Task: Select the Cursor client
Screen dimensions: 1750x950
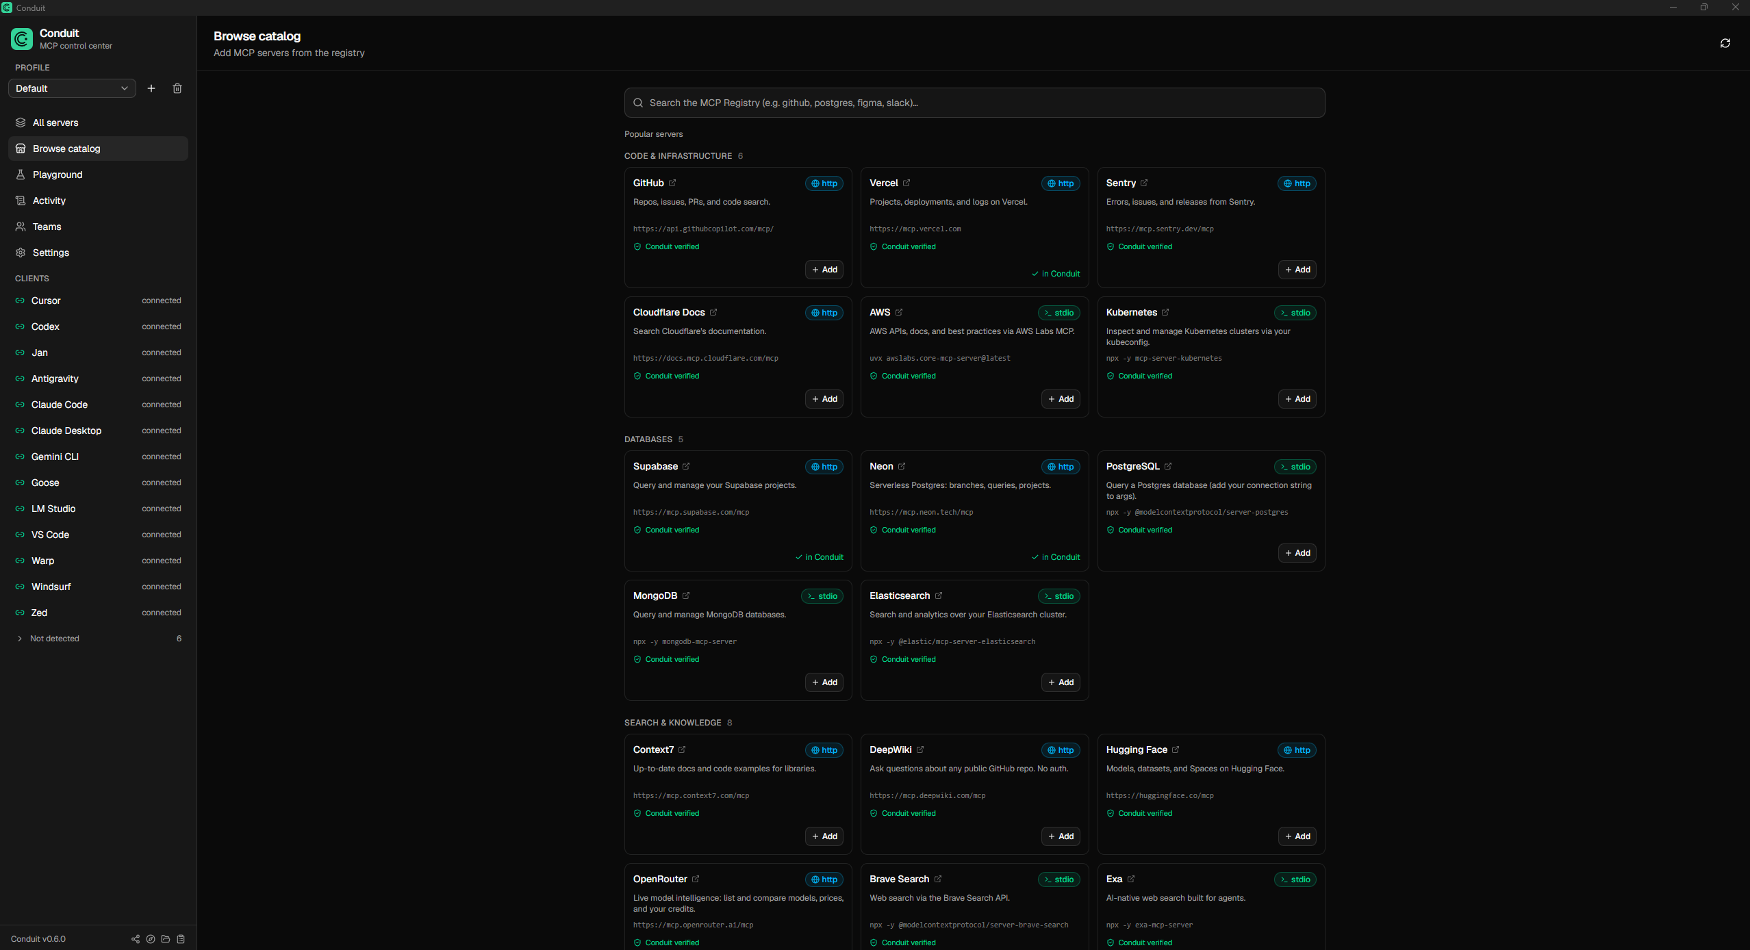Action: click(x=99, y=300)
